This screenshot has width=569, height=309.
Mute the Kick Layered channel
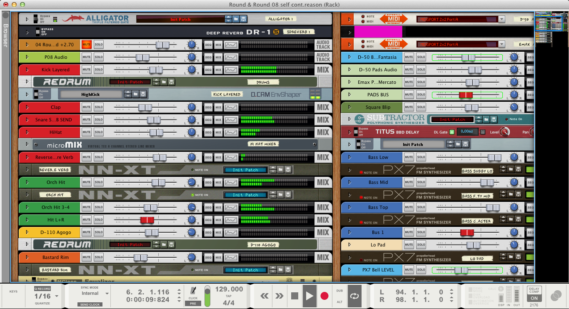pyautogui.click(x=87, y=70)
